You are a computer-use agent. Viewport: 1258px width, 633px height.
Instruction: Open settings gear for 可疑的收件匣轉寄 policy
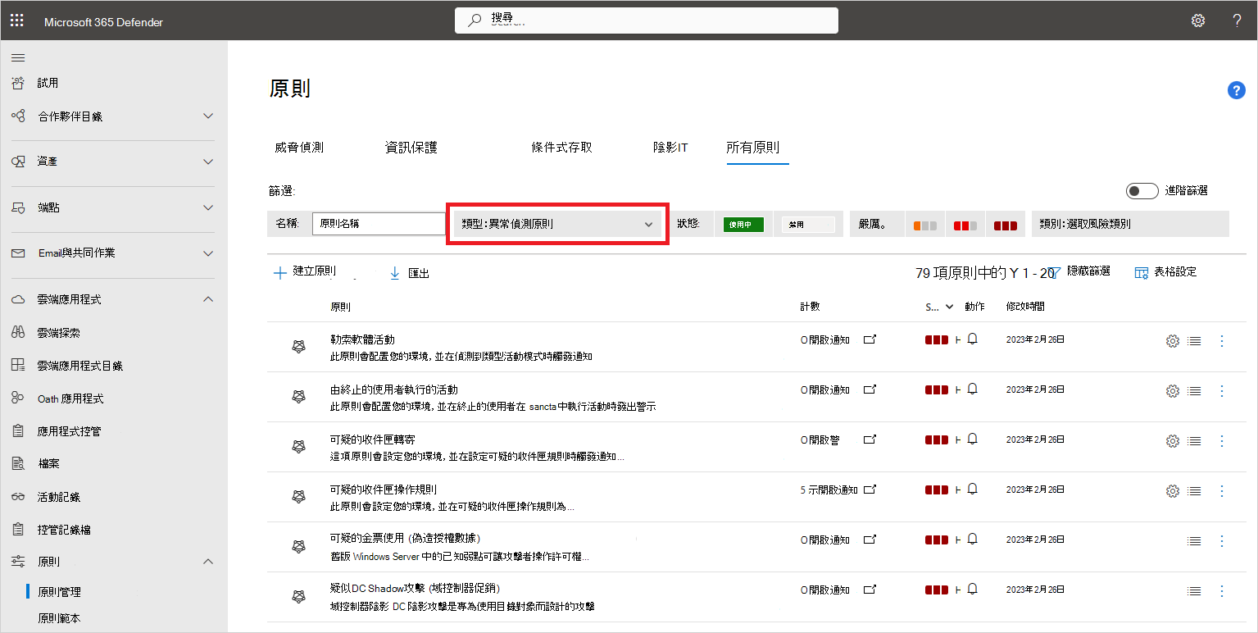click(1172, 441)
